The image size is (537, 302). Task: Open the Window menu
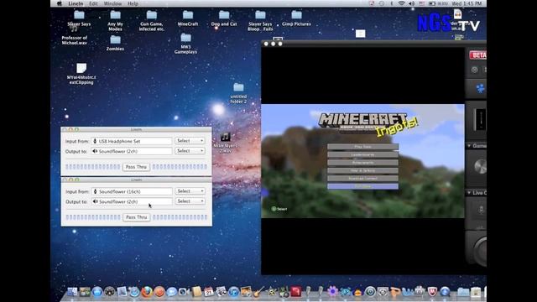pyautogui.click(x=112, y=3)
